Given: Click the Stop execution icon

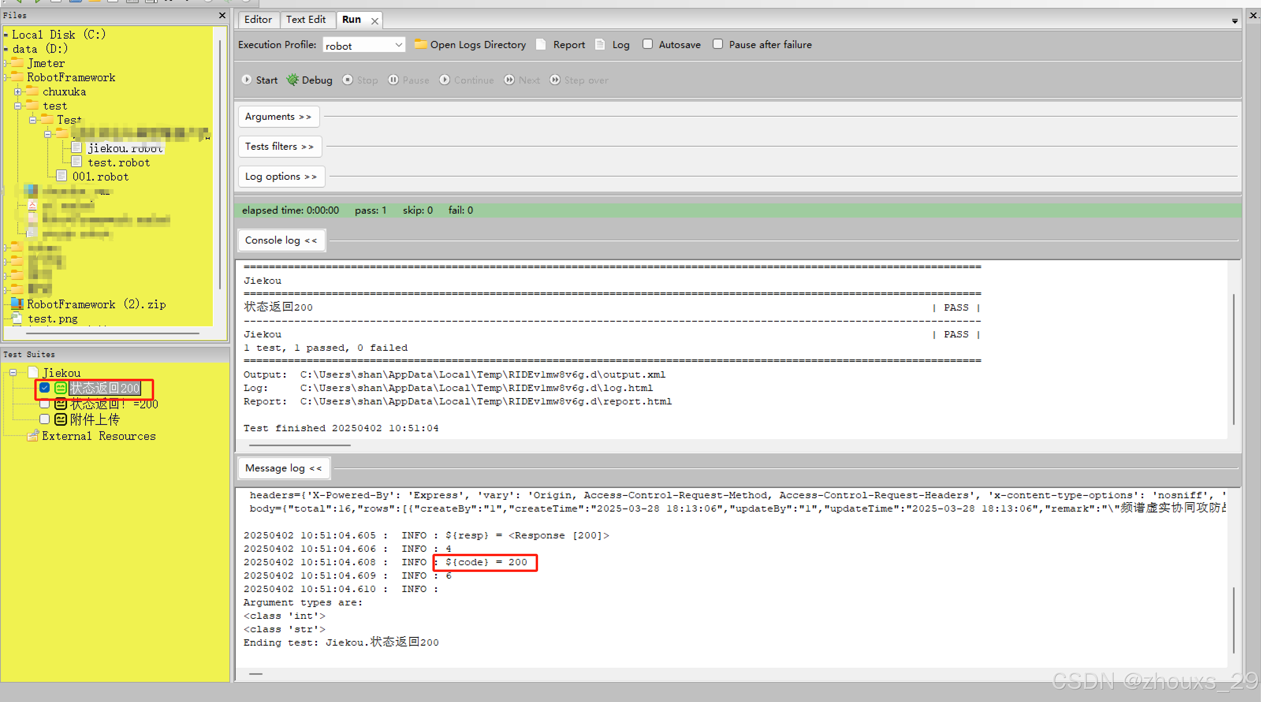Looking at the screenshot, I should pos(348,80).
